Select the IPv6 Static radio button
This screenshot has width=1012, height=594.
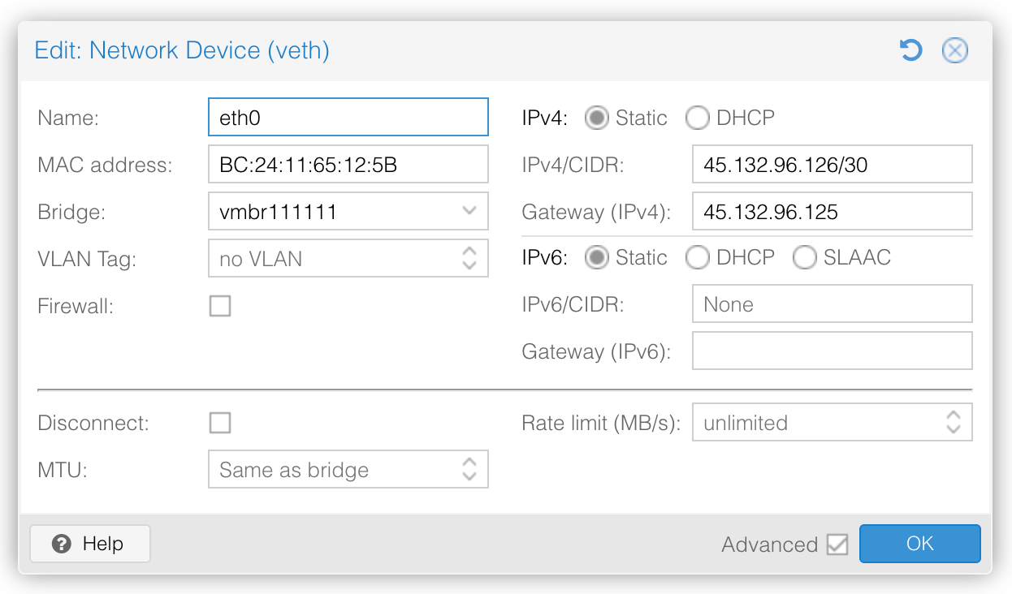pyautogui.click(x=597, y=258)
